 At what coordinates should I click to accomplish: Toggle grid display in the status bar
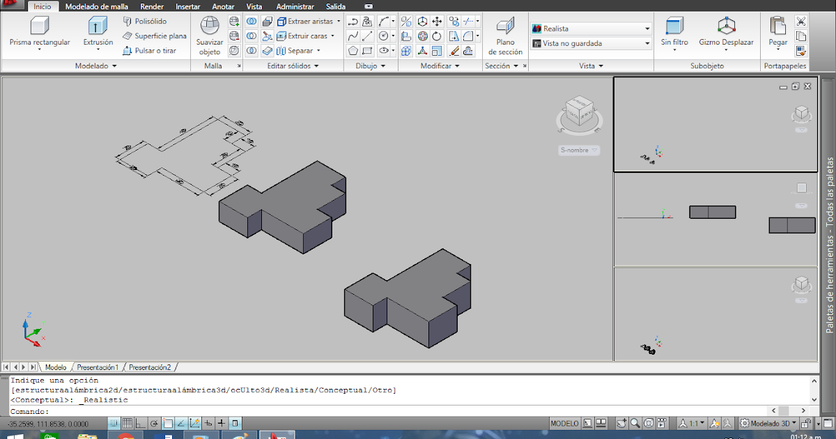tap(128, 422)
